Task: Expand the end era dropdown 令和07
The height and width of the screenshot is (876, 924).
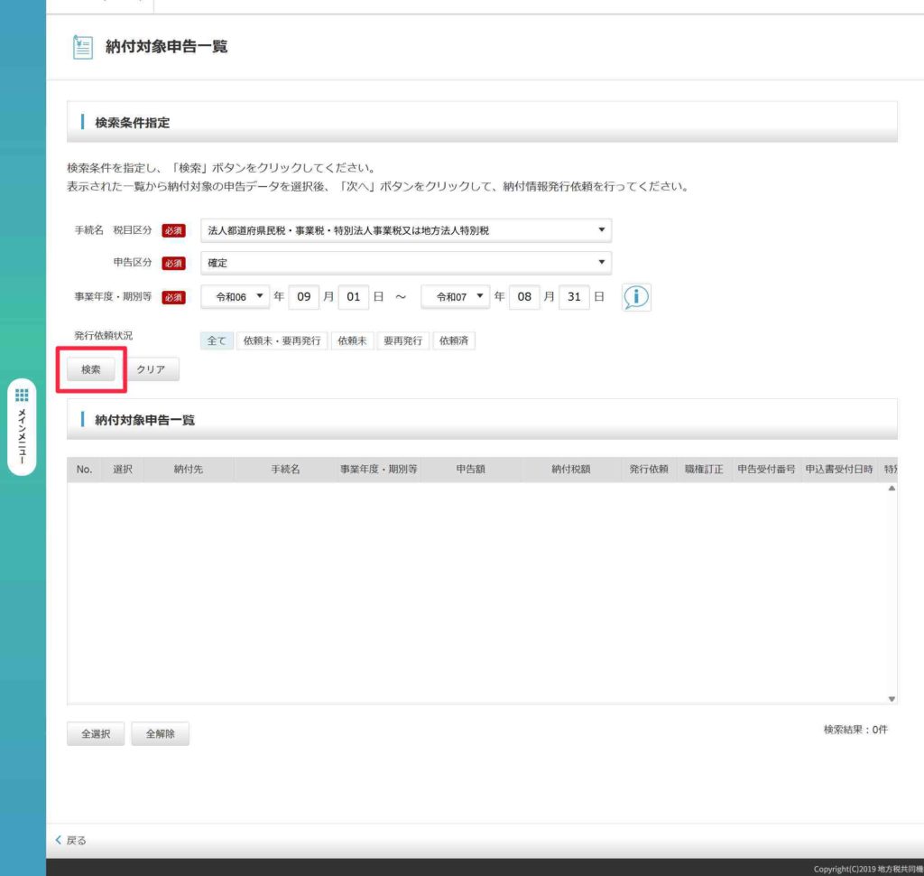Action: click(x=456, y=296)
